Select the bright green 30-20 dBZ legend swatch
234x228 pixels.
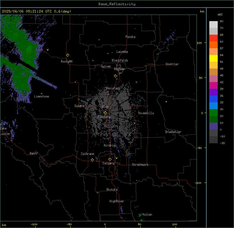[213, 113]
